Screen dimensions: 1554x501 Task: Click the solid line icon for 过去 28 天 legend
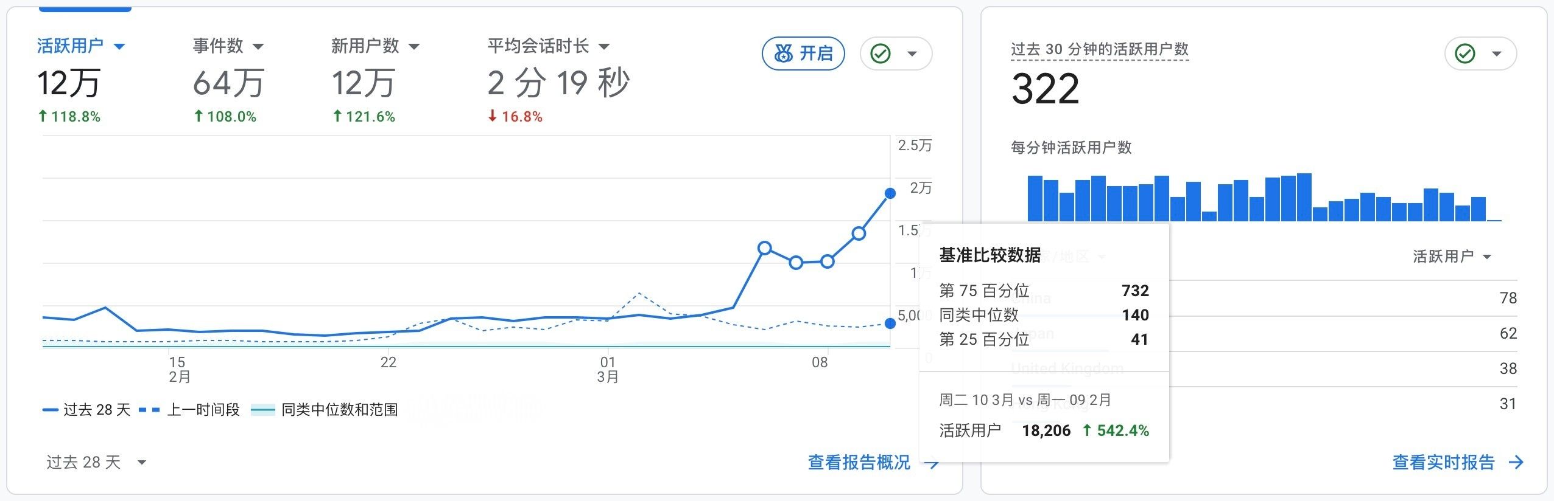click(50, 410)
